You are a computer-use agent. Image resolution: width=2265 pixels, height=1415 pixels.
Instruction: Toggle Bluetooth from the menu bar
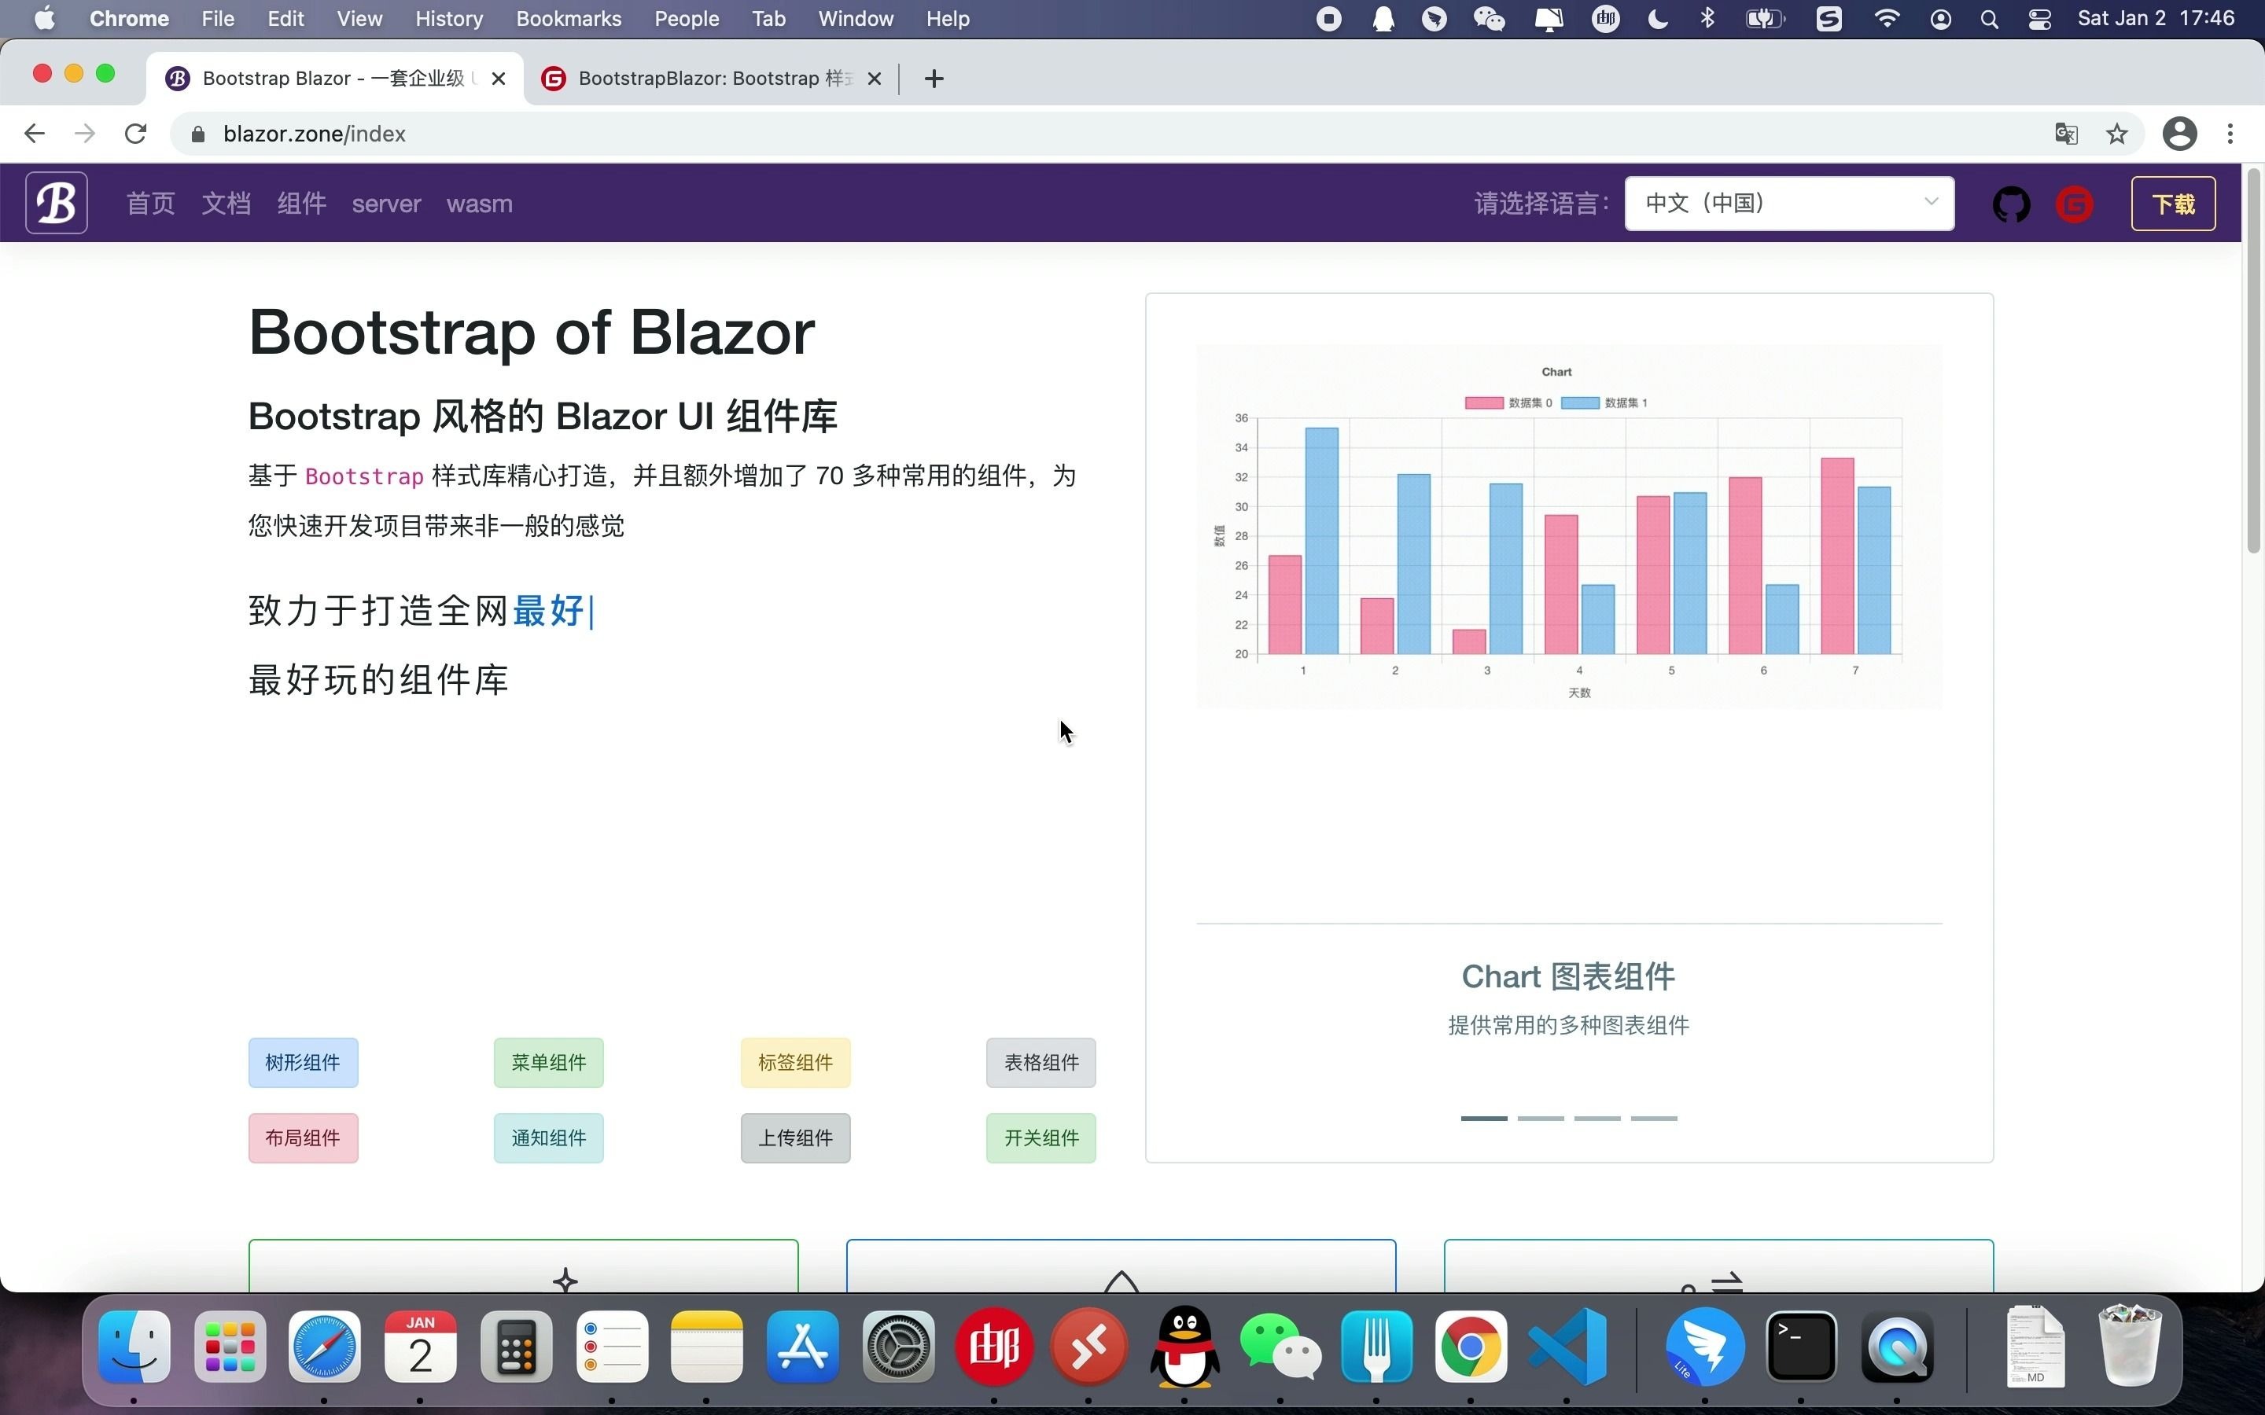click(1707, 18)
